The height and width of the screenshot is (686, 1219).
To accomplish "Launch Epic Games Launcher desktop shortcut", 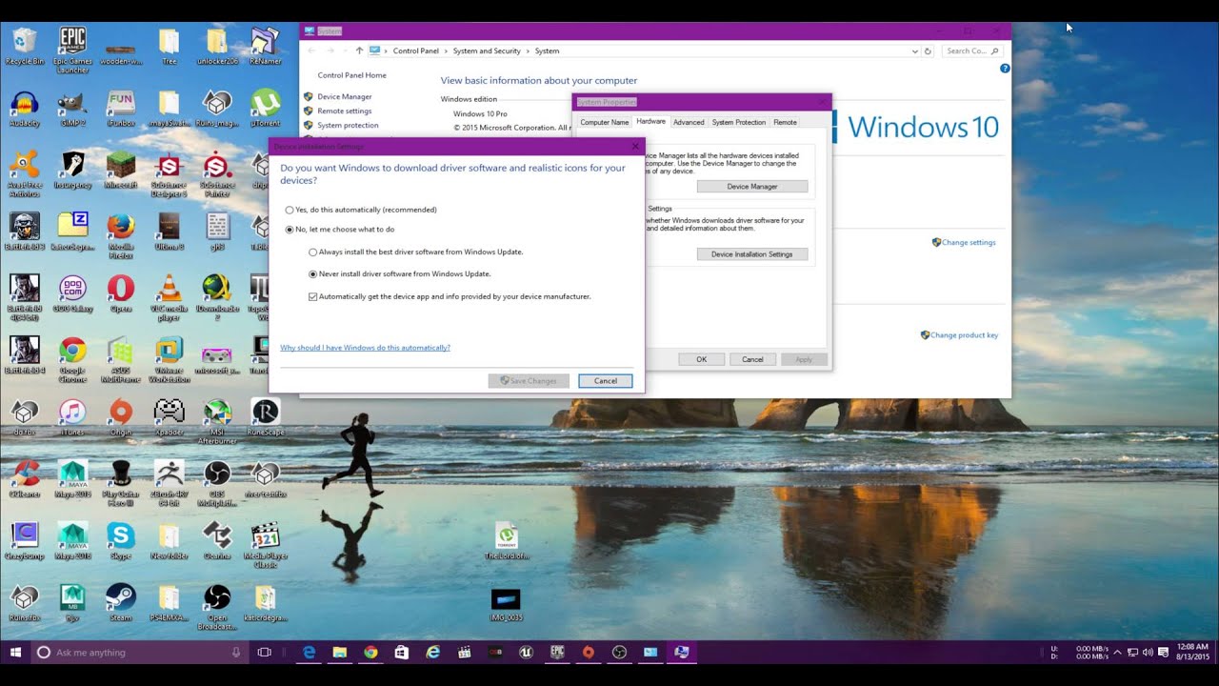I will click(x=72, y=50).
